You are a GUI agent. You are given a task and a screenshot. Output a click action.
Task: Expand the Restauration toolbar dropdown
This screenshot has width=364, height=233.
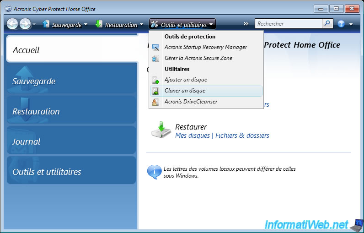118,25
